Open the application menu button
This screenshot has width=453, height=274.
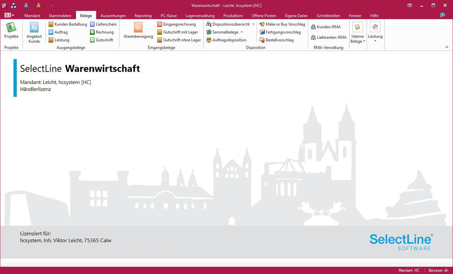tap(9, 15)
